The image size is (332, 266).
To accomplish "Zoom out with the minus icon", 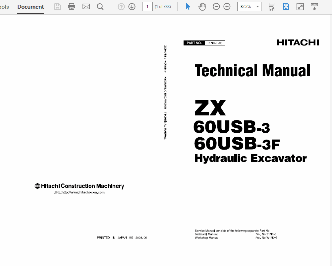I will (x=216, y=6).
